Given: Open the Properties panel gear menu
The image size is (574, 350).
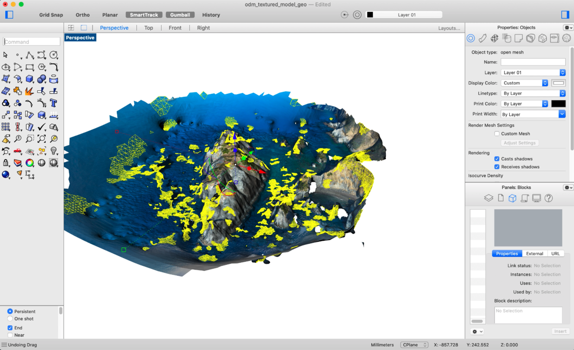Looking at the screenshot, I should (568, 28).
